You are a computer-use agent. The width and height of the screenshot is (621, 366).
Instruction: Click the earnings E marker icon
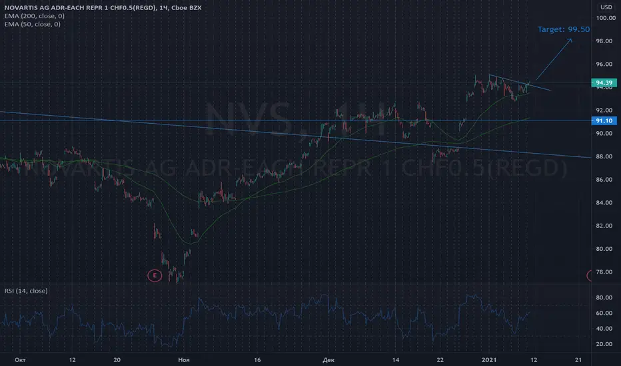click(x=155, y=275)
